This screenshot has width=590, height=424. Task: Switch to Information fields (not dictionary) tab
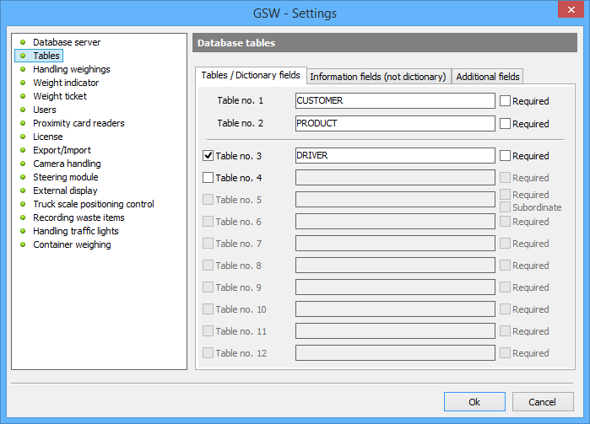(377, 77)
